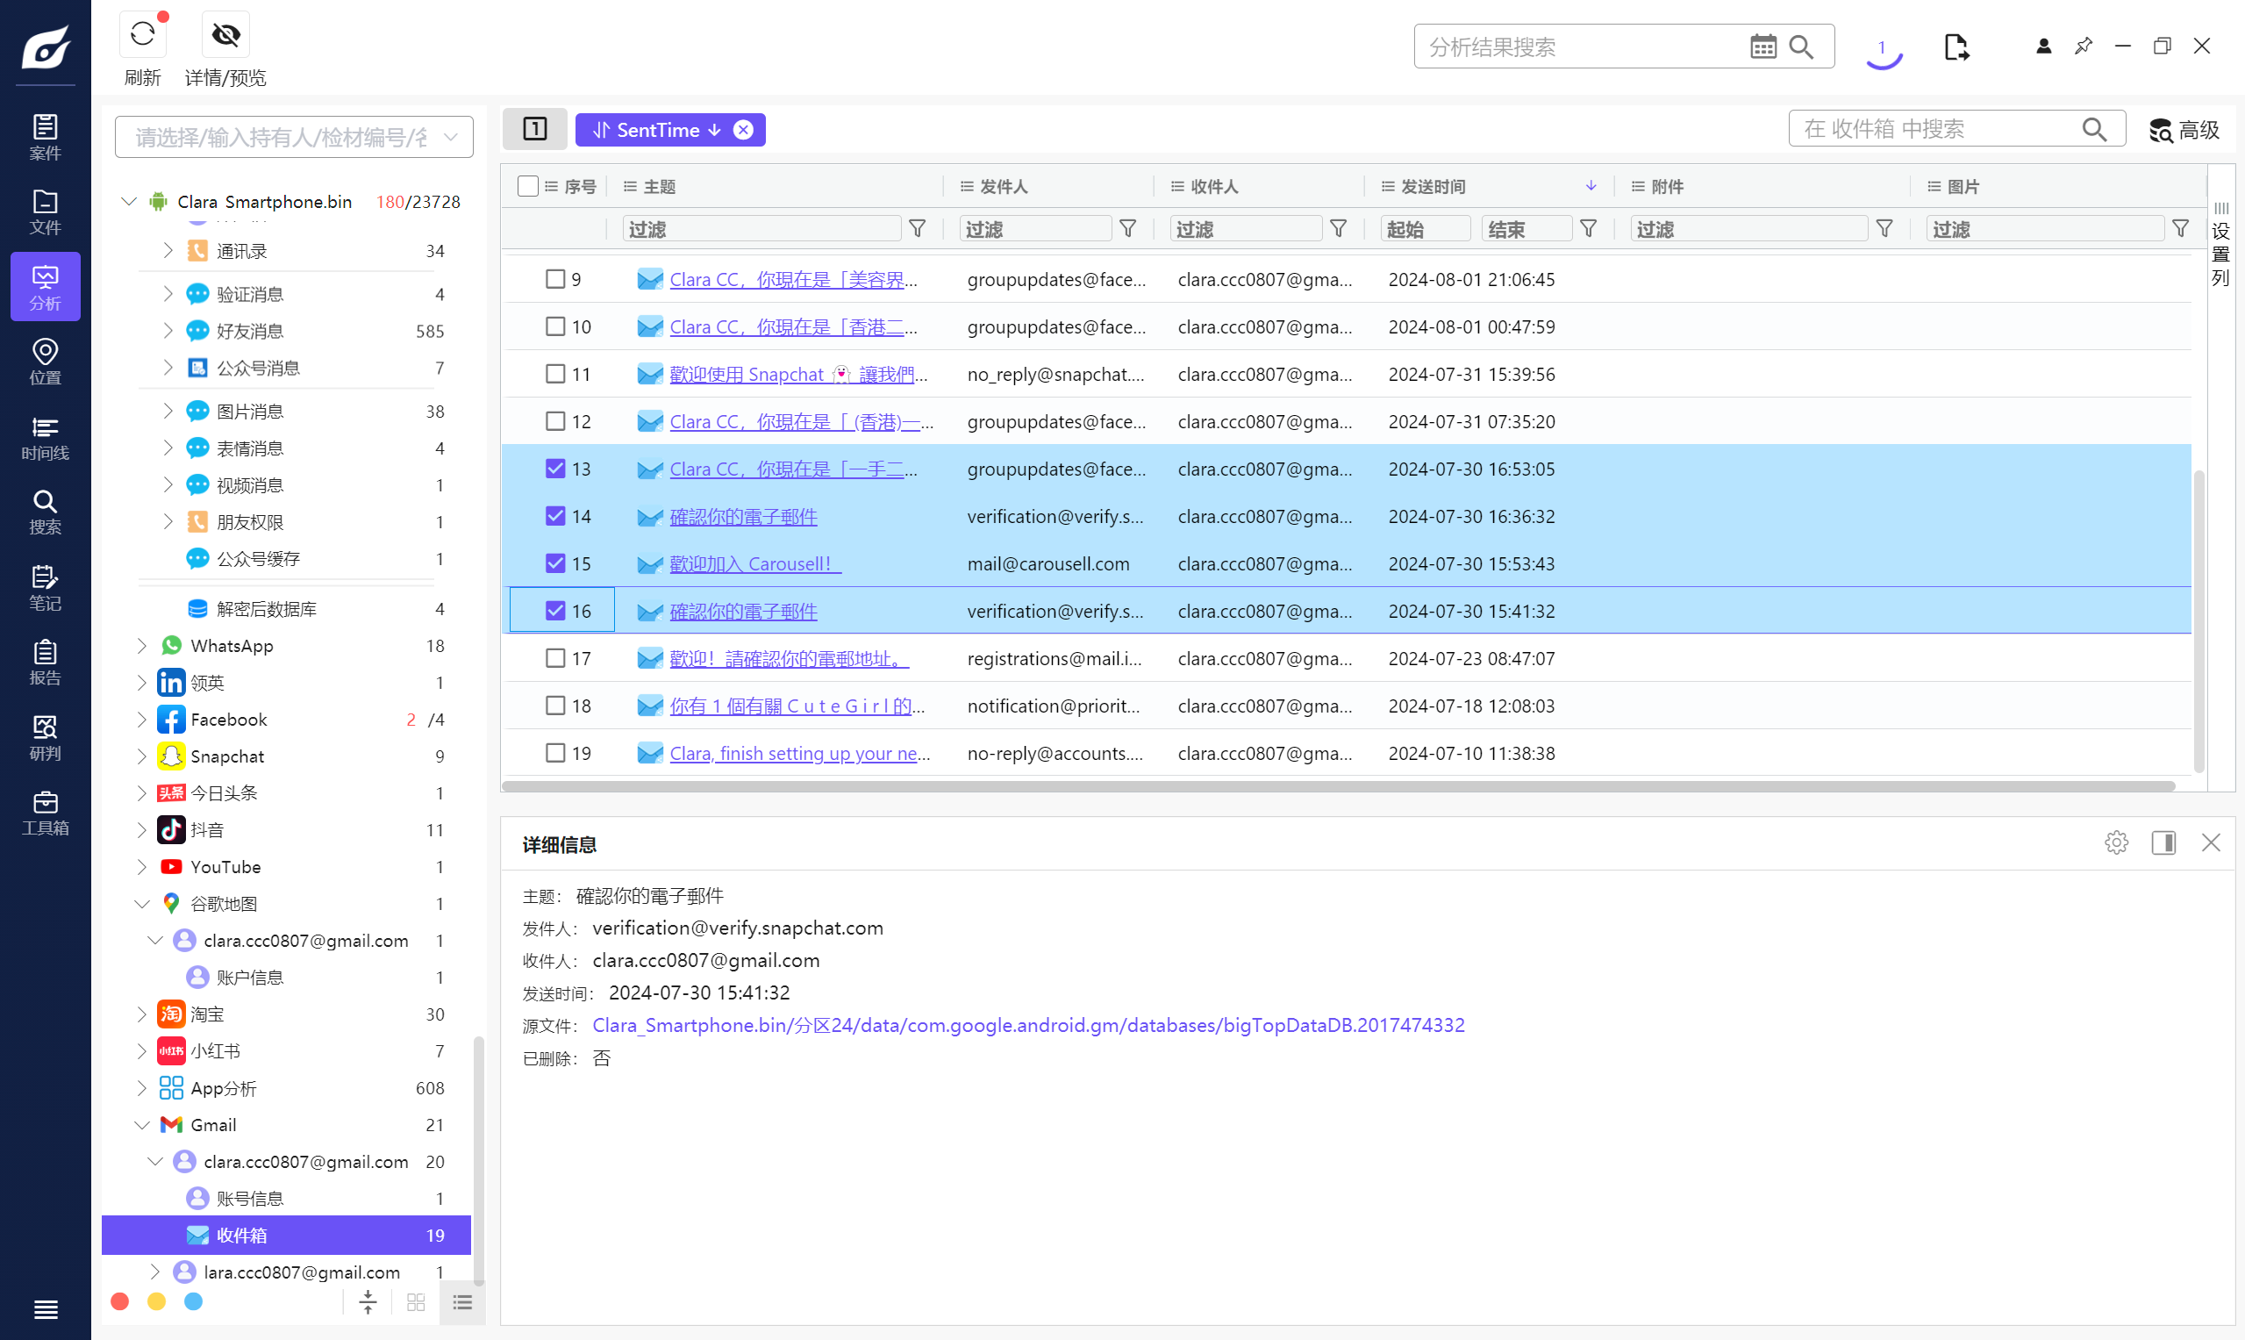This screenshot has width=2245, height=1340.
Task: Click the Refresh (刷新) icon
Action: pyautogui.click(x=142, y=35)
